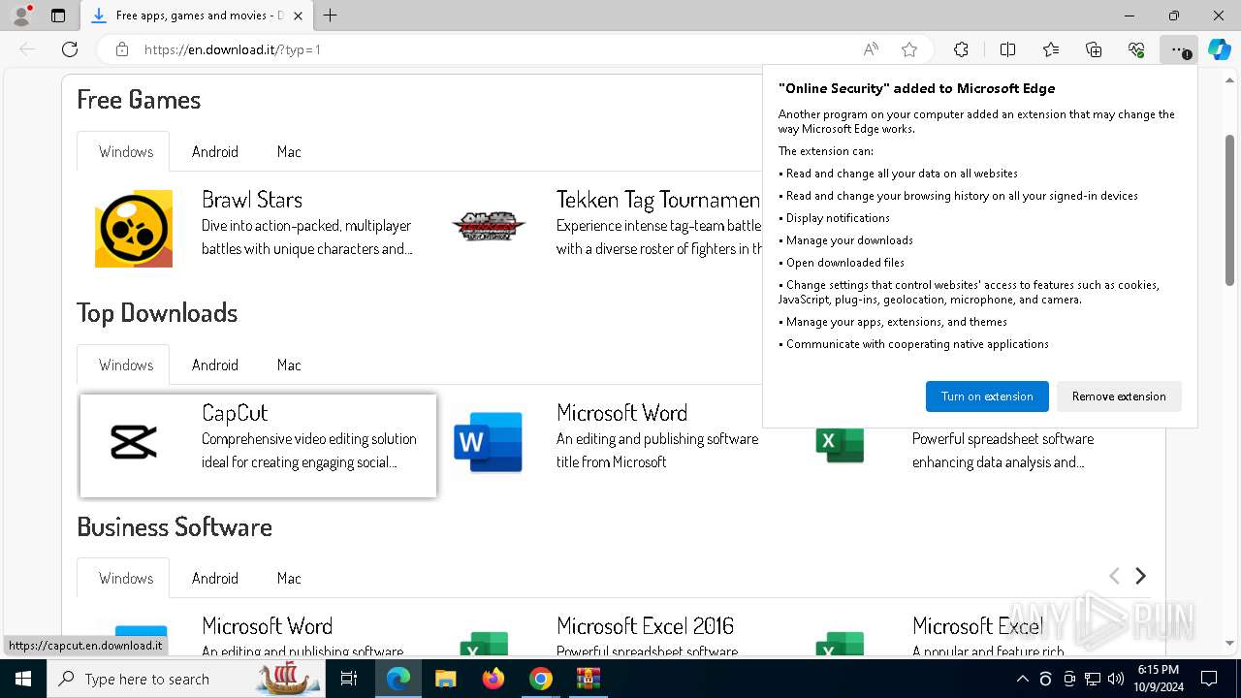
Task: Add page to favorites star icon
Action: (909, 49)
